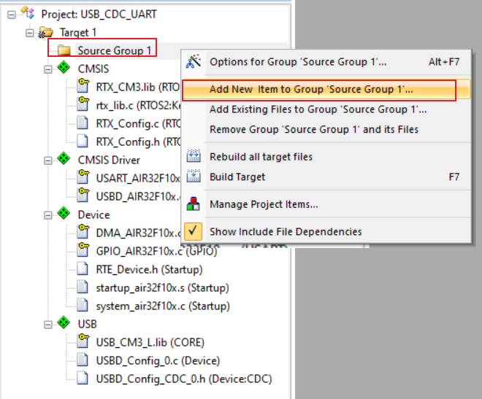Select Project: USB_CDC_UART label
Viewport: 482px width, 399px height.
point(99,14)
